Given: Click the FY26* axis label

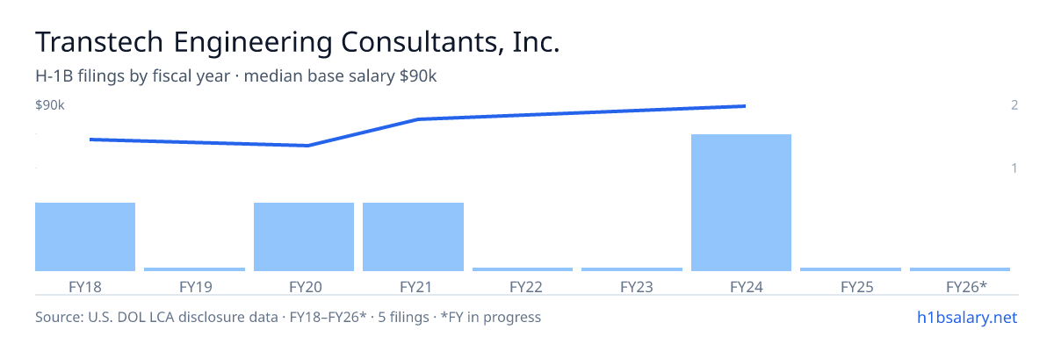Looking at the screenshot, I should (x=967, y=286).
